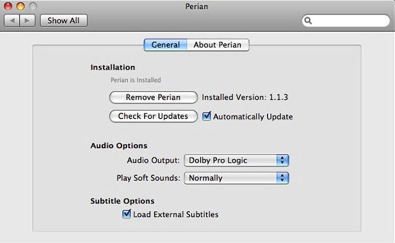Minimize window using the yellow button
The width and height of the screenshot is (395, 243).
[20, 7]
